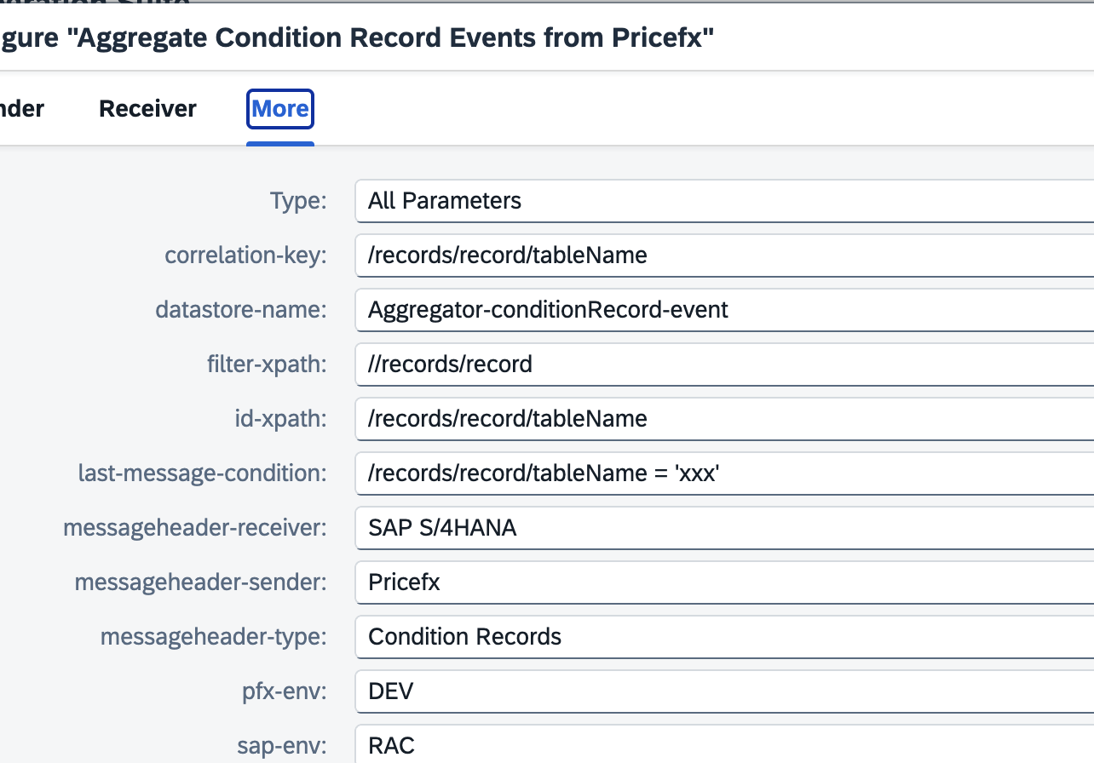Screen dimensions: 1094x763
Task: Click the 'messageheader-type:' label text
Action: [213, 637]
